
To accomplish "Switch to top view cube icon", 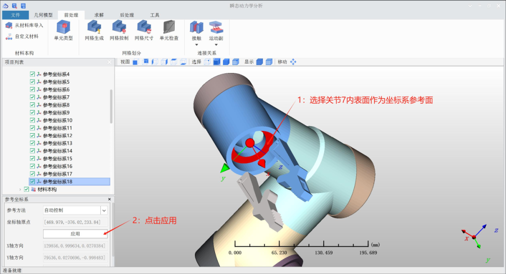I will (174, 62).
